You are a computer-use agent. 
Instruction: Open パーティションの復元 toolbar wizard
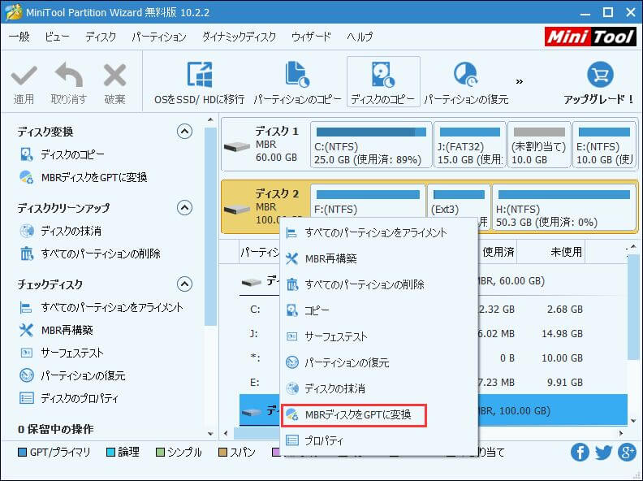pyautogui.click(x=465, y=76)
